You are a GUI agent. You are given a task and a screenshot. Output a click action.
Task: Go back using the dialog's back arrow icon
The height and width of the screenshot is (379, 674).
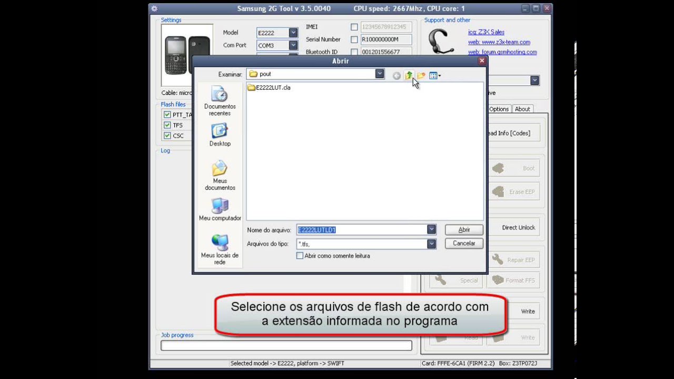(397, 76)
